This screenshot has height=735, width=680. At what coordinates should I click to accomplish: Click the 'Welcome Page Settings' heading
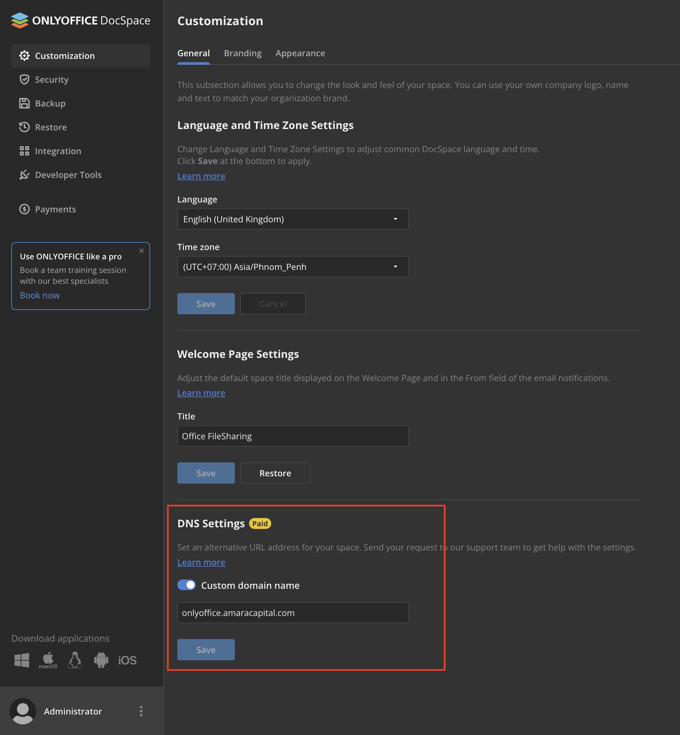[x=238, y=354]
